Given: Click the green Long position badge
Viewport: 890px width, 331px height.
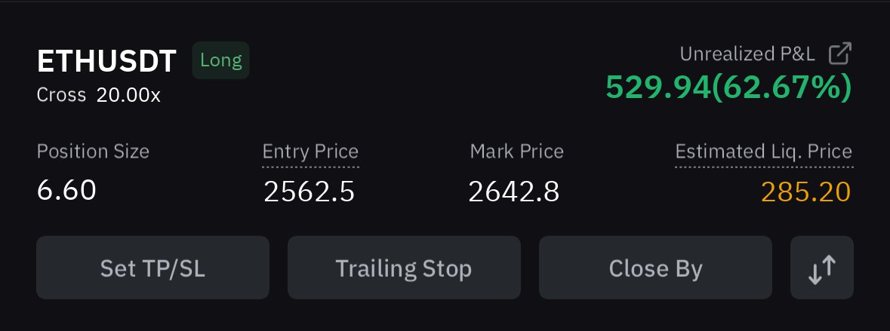Looking at the screenshot, I should (x=220, y=60).
